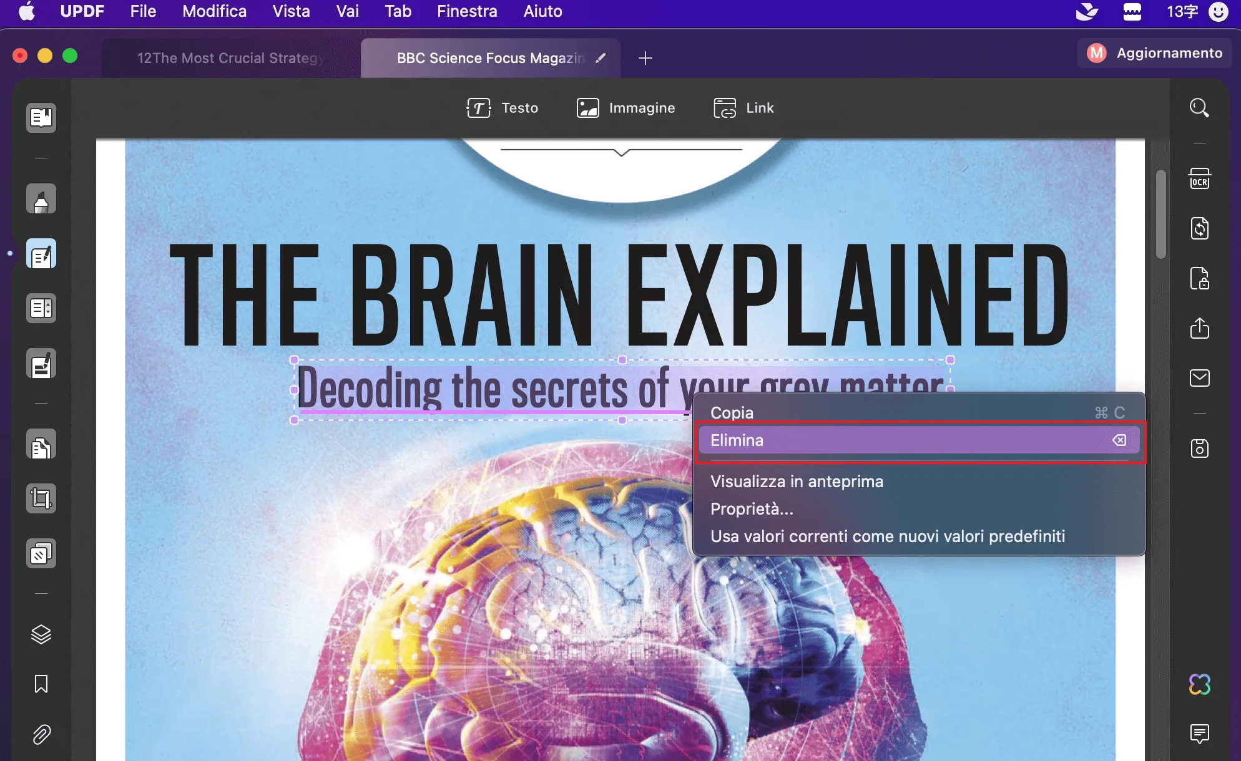Choose Visualizza in anteprima menu entry

point(919,482)
